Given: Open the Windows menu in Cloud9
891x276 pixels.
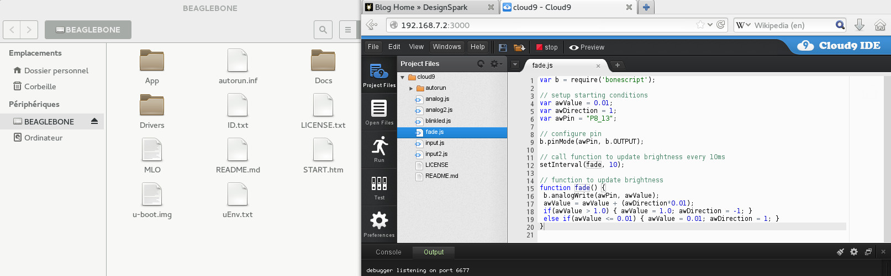Looking at the screenshot, I should (x=447, y=47).
